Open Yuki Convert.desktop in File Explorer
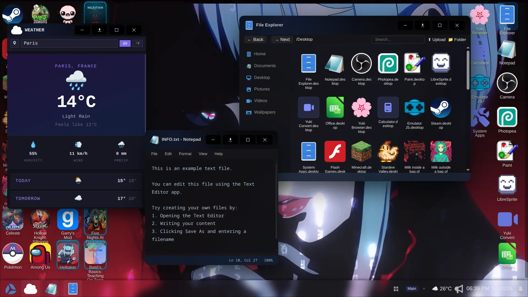The width and height of the screenshot is (528, 297). (309, 114)
